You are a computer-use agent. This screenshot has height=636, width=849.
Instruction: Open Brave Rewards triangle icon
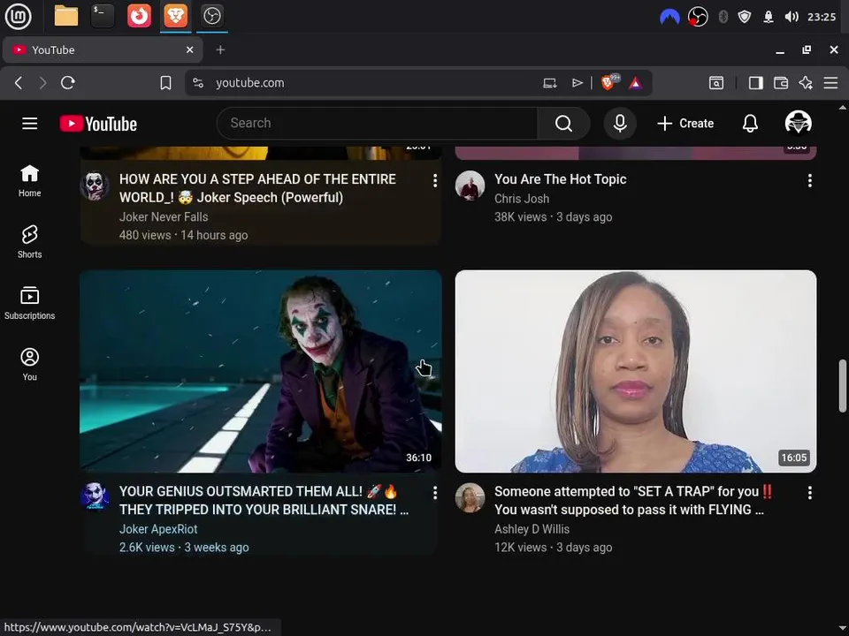coord(636,83)
